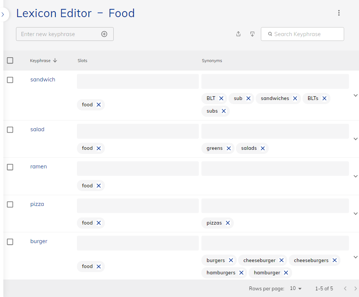Screen dimensions: 359x297
Task: Check the burger row checkbox
Action: coord(10,242)
